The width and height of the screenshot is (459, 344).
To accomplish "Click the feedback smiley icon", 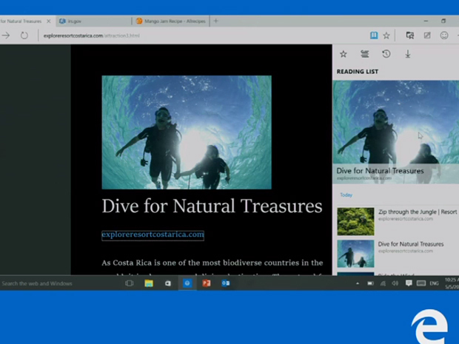I will 444,36.
